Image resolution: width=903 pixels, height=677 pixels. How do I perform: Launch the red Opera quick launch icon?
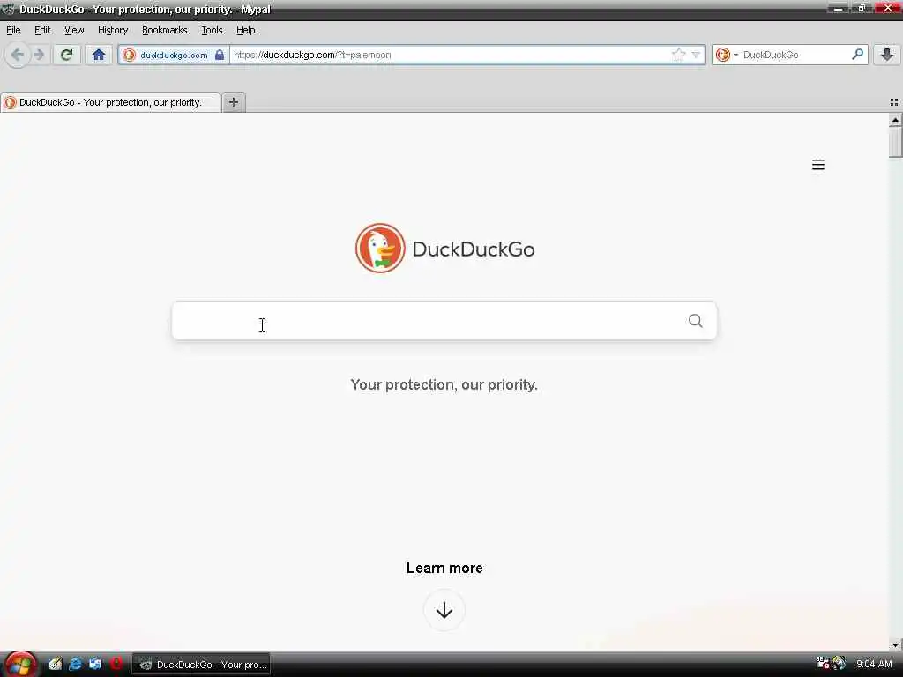116,664
